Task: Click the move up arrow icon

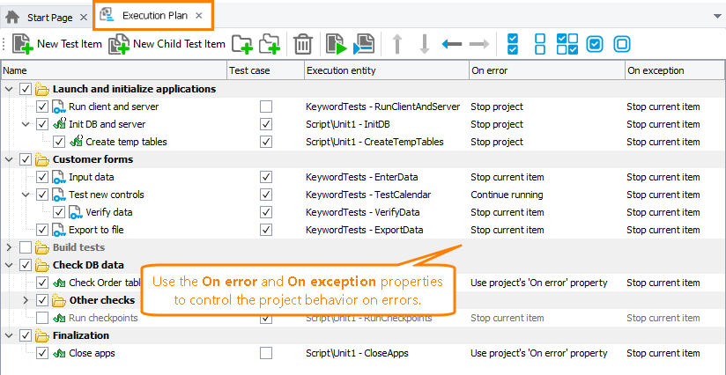Action: 397,44
